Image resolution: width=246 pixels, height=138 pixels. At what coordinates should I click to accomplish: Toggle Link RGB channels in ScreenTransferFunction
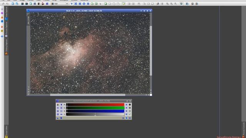pos(58,105)
